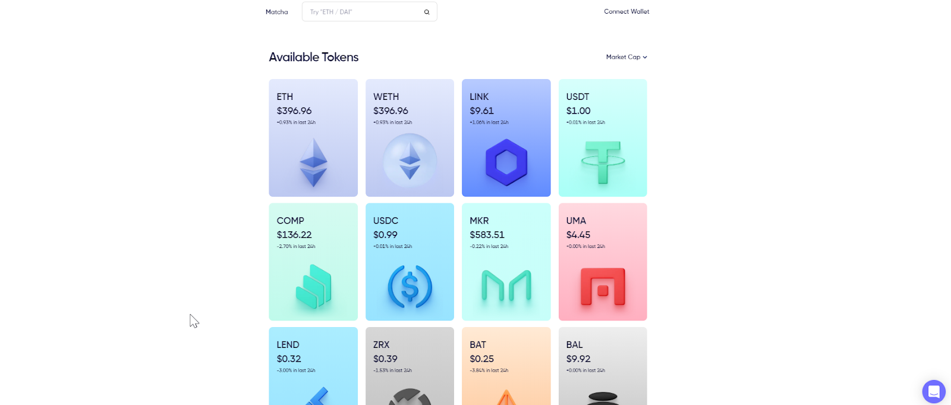Open the WETH token title

(386, 96)
